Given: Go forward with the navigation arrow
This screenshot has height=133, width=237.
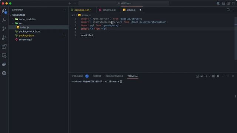Looking at the screenshot, I should (x=75, y=3).
